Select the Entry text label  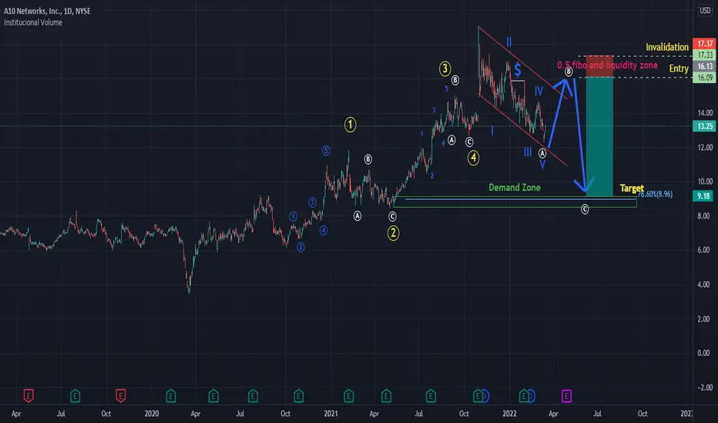coord(679,68)
